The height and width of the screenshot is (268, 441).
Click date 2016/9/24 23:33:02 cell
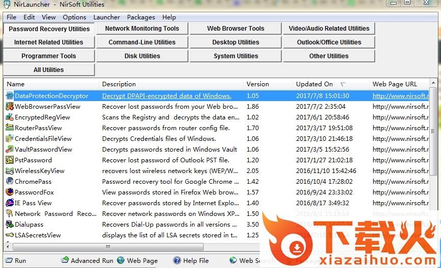click(324, 192)
